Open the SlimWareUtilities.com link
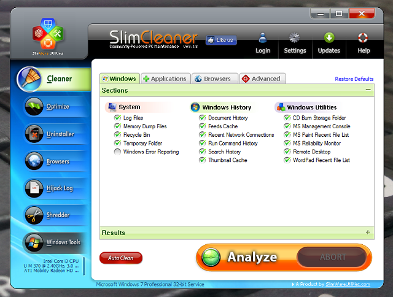393x297 pixels. click(348, 284)
